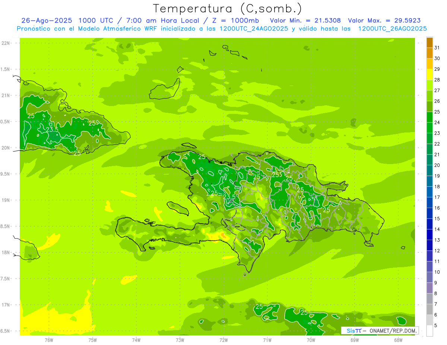447x345 pixels.
Task: Pick the blue legend swatch between 15 and 16
Action: 429,213
